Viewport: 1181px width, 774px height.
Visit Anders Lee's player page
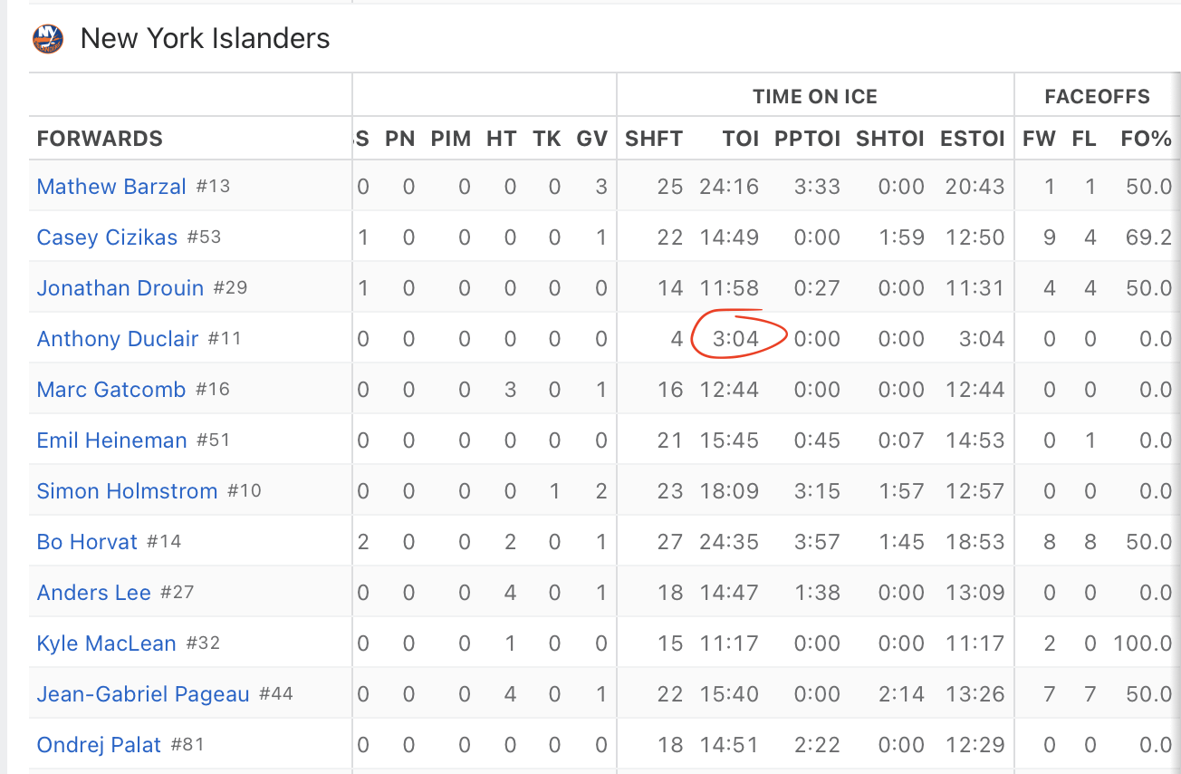click(94, 593)
